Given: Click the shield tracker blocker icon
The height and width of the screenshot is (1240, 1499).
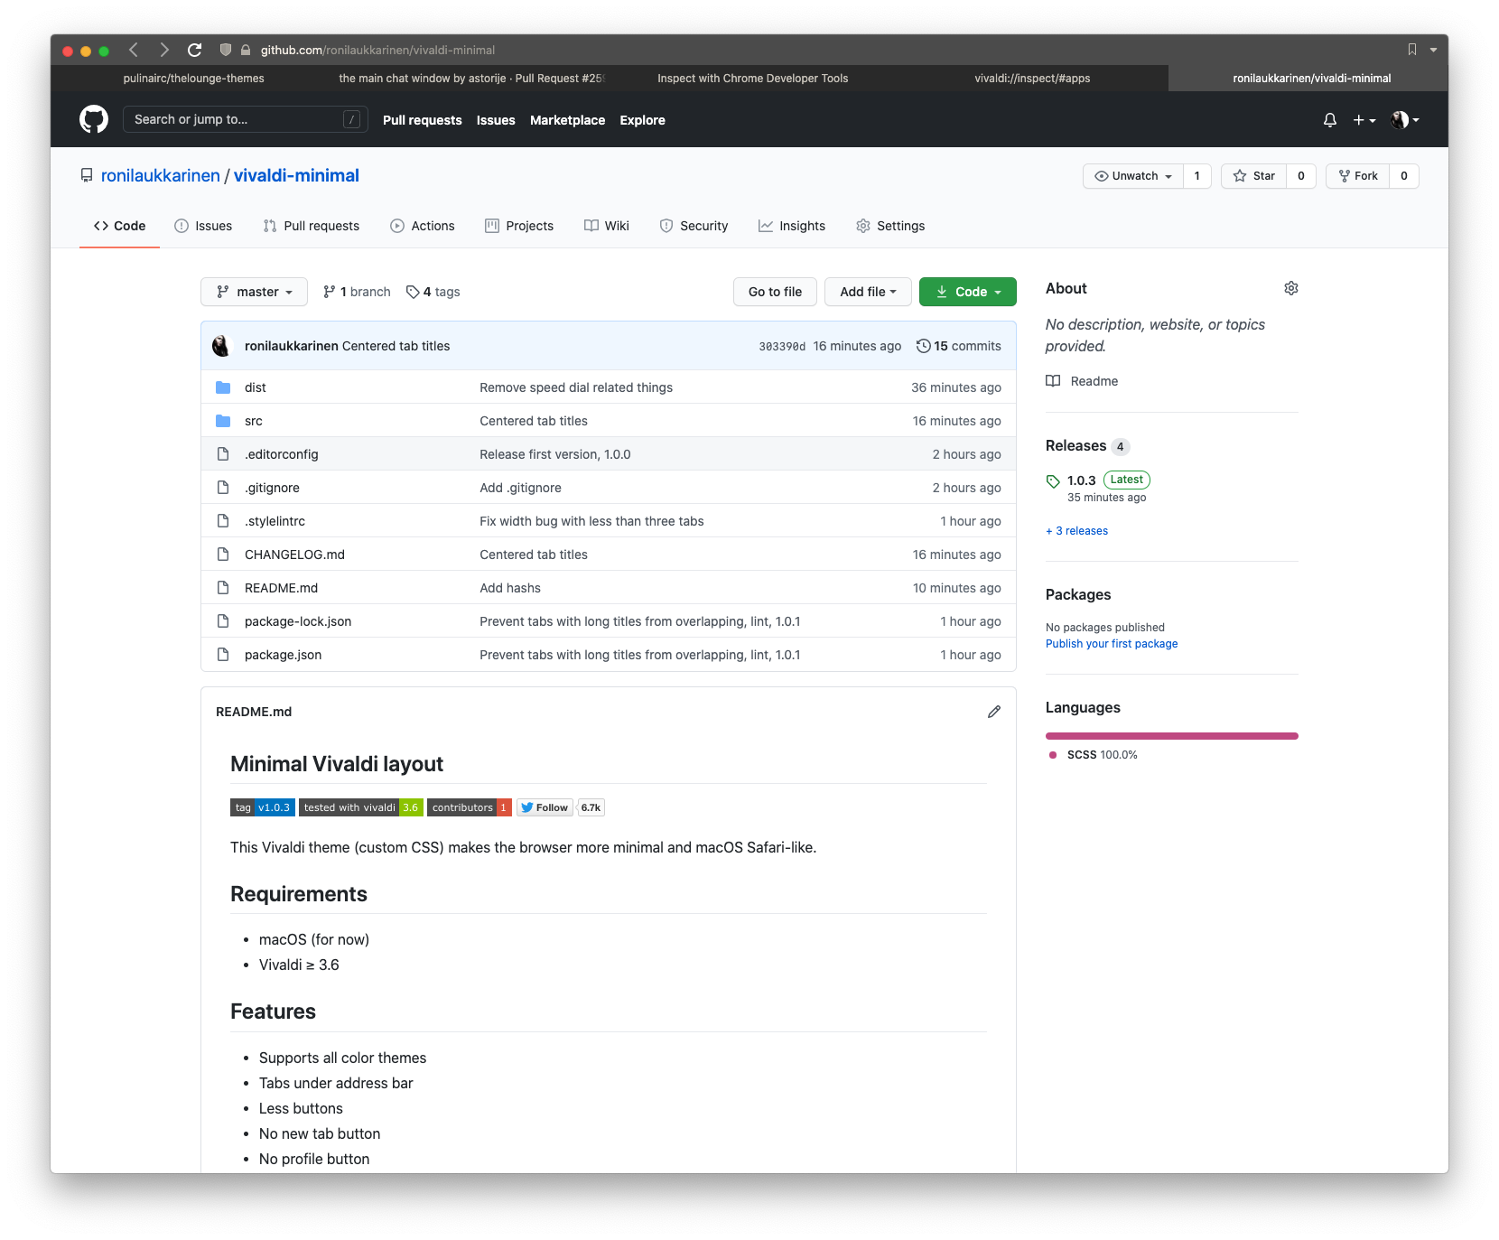Looking at the screenshot, I should 226,50.
